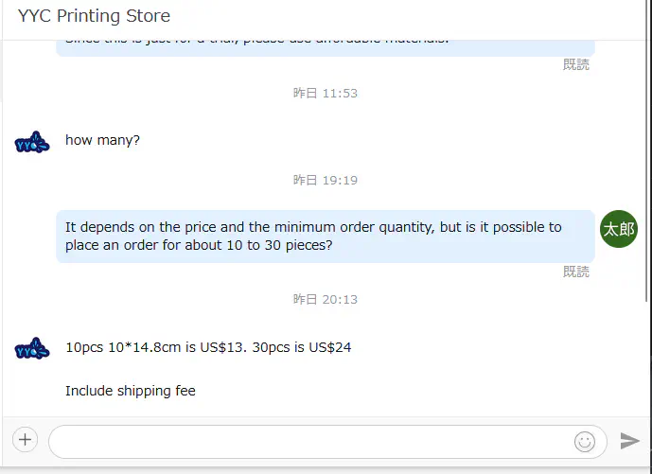Screen dimensions: 652x474
Task: Click the YYC Printing Store chat title
Action: pyautogui.click(x=94, y=16)
